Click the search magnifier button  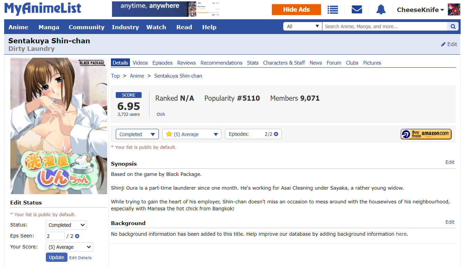tap(453, 26)
